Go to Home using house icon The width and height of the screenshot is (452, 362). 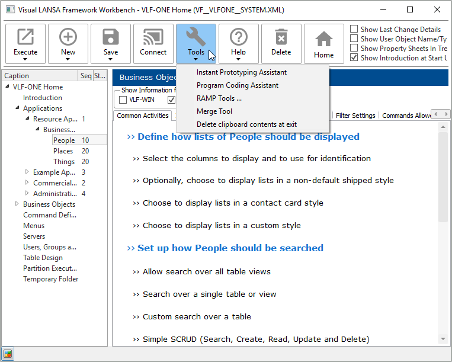pyautogui.click(x=324, y=39)
